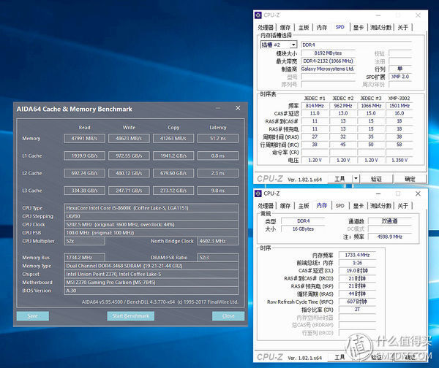This screenshot has width=439, height=368.
Task: Click the Memory Read result field
Action: coord(84,138)
